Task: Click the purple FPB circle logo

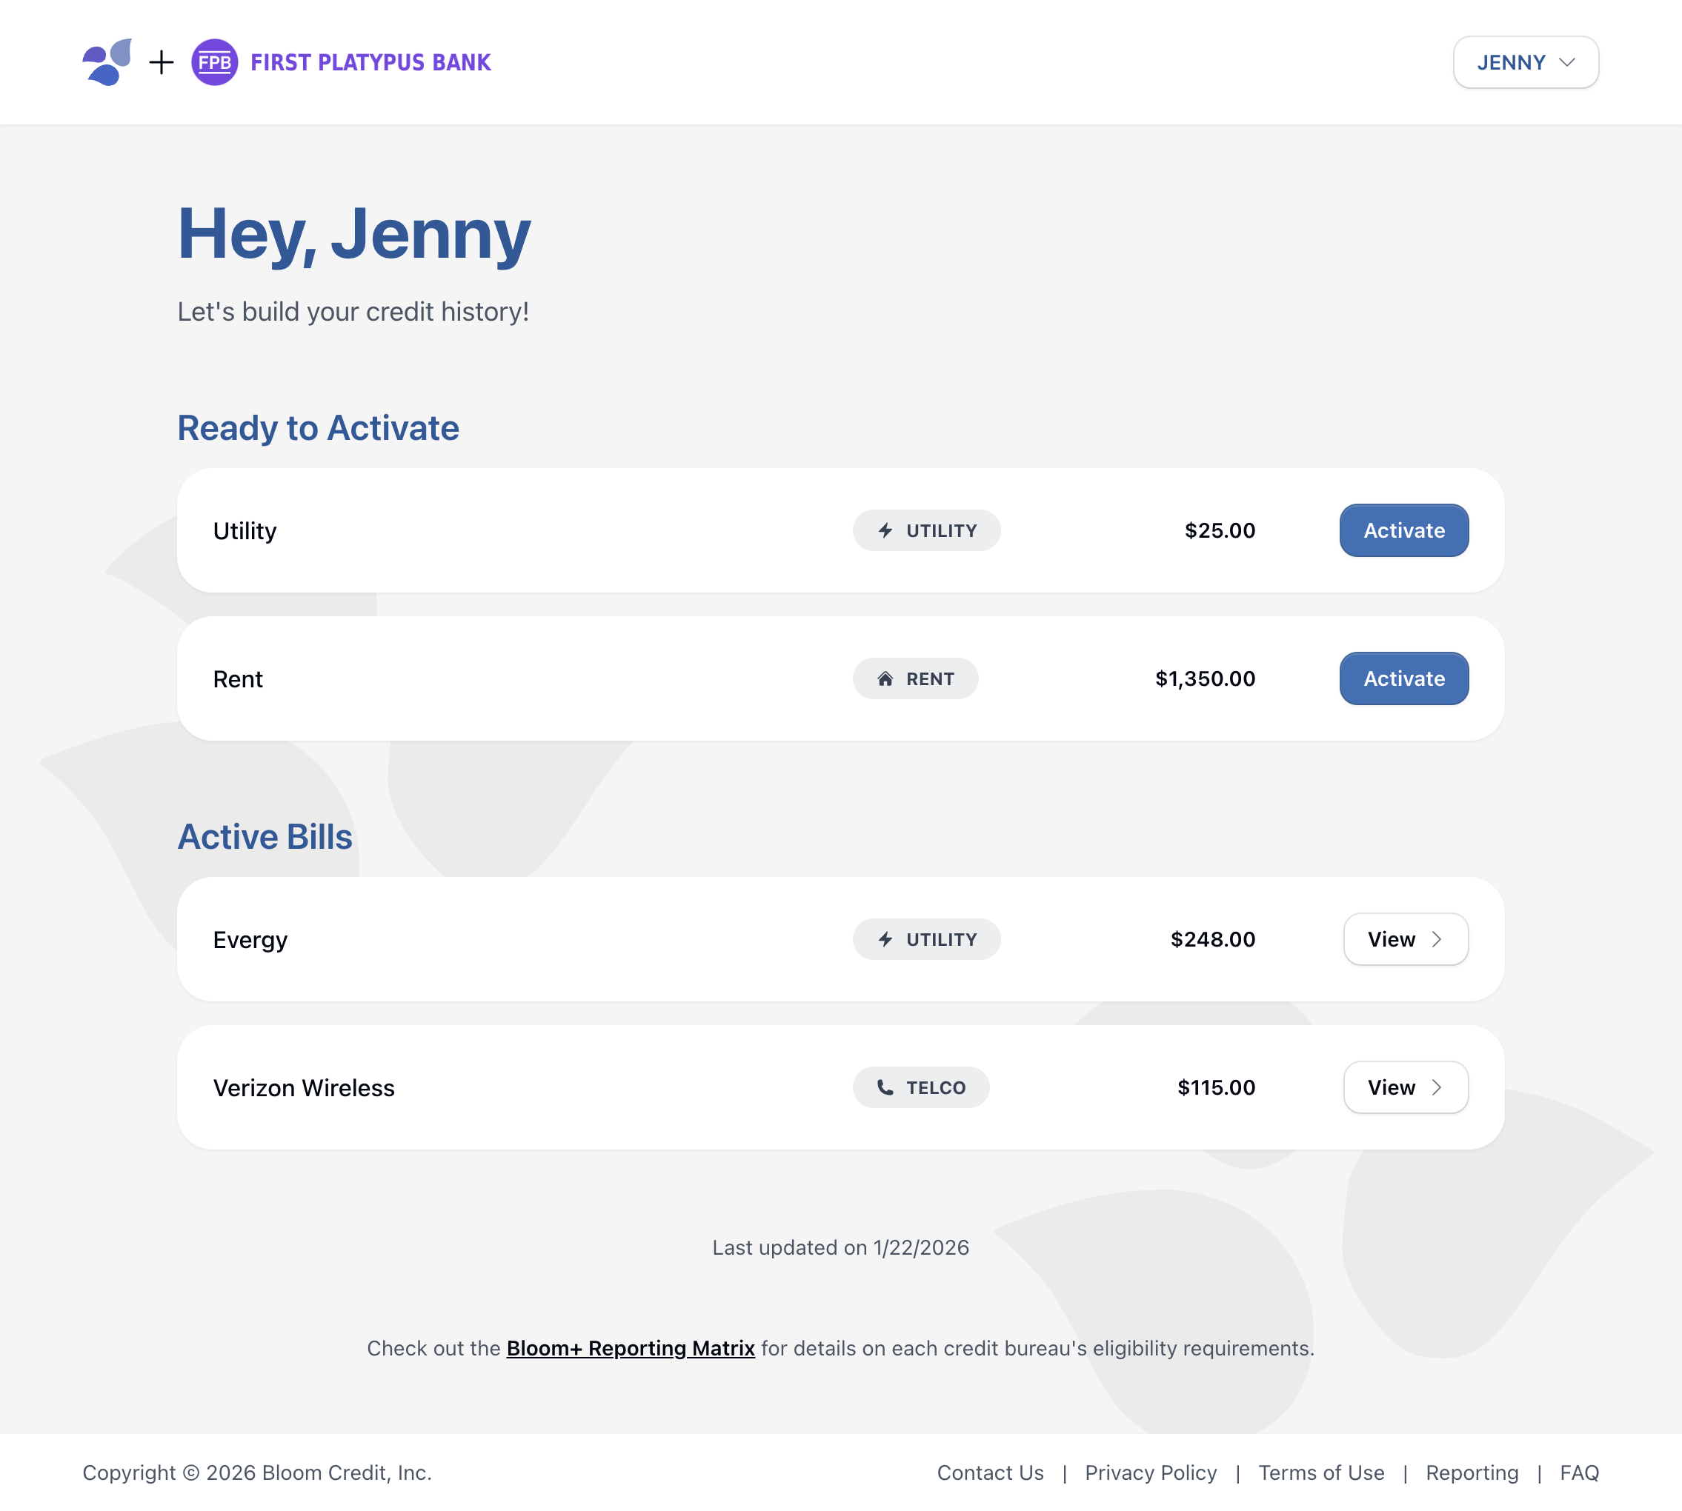Action: point(214,62)
